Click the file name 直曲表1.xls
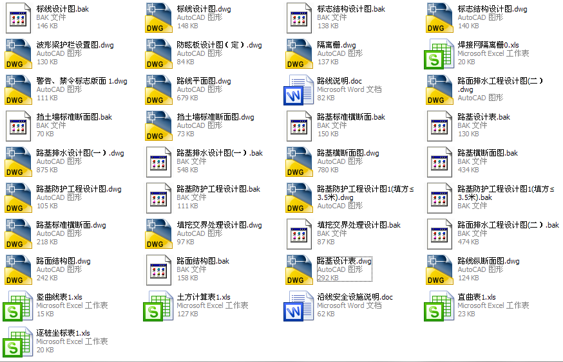This screenshot has width=563, height=362. coord(477,297)
